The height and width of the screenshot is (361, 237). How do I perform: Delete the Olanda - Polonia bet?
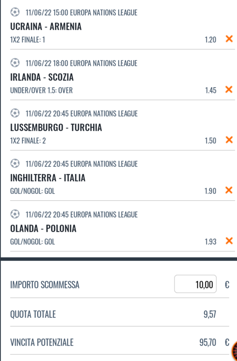point(229,241)
